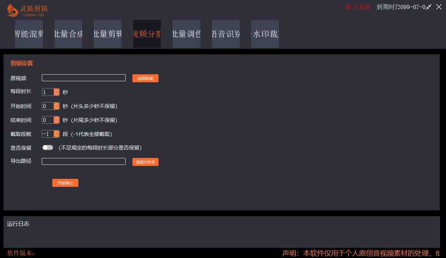Switch to the 批量剪辑 tab

pos(108,34)
